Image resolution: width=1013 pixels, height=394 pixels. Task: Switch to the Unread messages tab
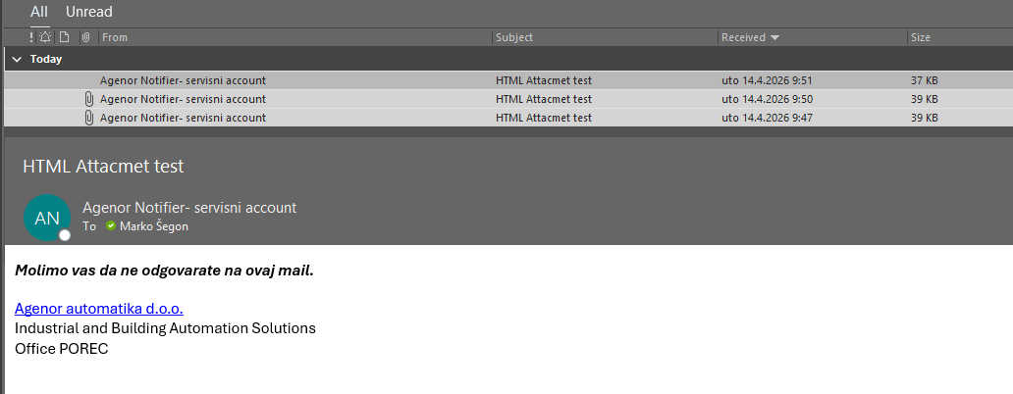coord(88,12)
